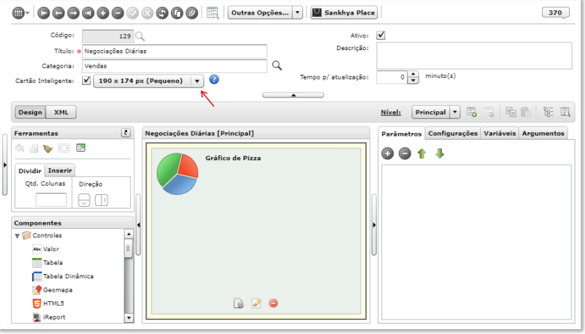The height and width of the screenshot is (334, 585).
Task: Copy level icon in design toolbar
Action: point(511,112)
